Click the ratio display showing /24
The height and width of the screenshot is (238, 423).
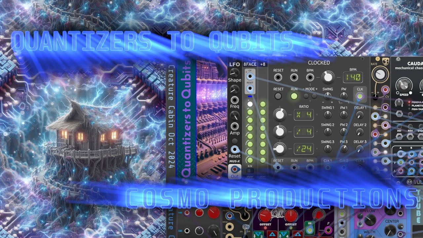[x=304, y=149]
